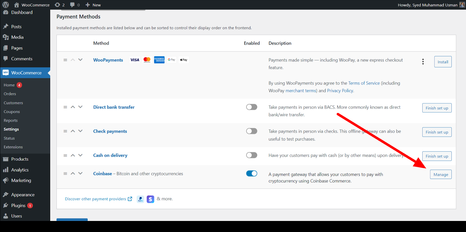Move Direct bank transfer down
Viewport: 466px width, 232px height.
click(80, 107)
